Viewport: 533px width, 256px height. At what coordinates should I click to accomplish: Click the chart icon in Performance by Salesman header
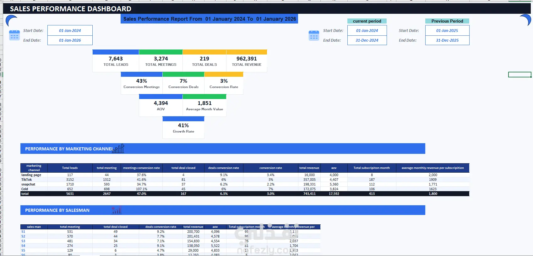pyautogui.click(x=116, y=210)
